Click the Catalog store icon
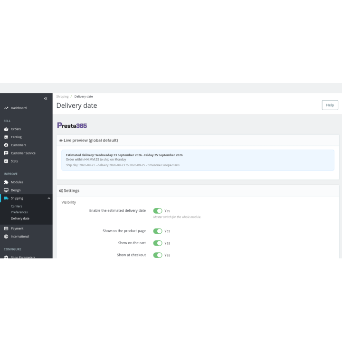 (6, 137)
